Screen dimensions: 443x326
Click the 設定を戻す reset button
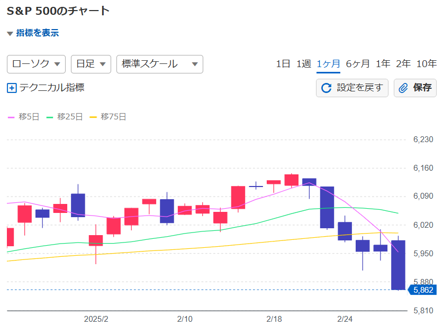click(x=352, y=88)
